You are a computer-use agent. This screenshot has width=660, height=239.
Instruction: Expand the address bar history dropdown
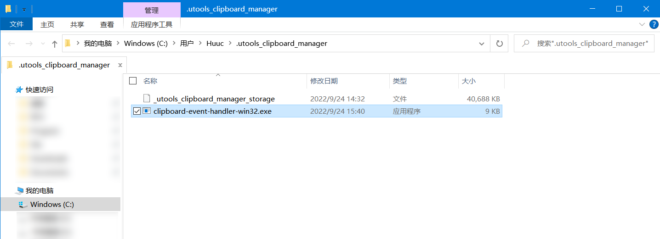point(481,44)
